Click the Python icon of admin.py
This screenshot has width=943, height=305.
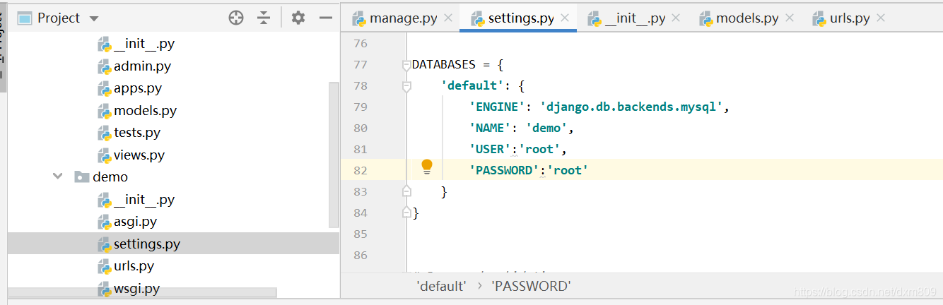[103, 66]
